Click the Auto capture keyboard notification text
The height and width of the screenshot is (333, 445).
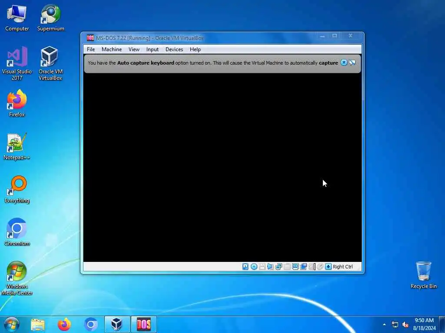coord(213,63)
